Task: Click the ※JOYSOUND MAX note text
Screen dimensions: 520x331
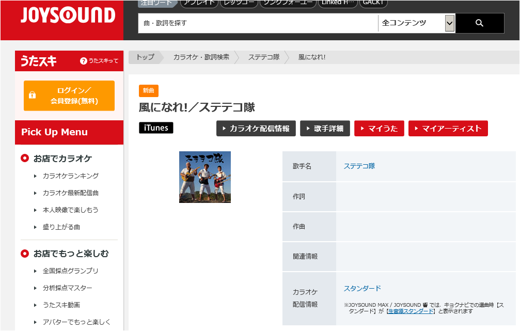Action: click(424, 308)
